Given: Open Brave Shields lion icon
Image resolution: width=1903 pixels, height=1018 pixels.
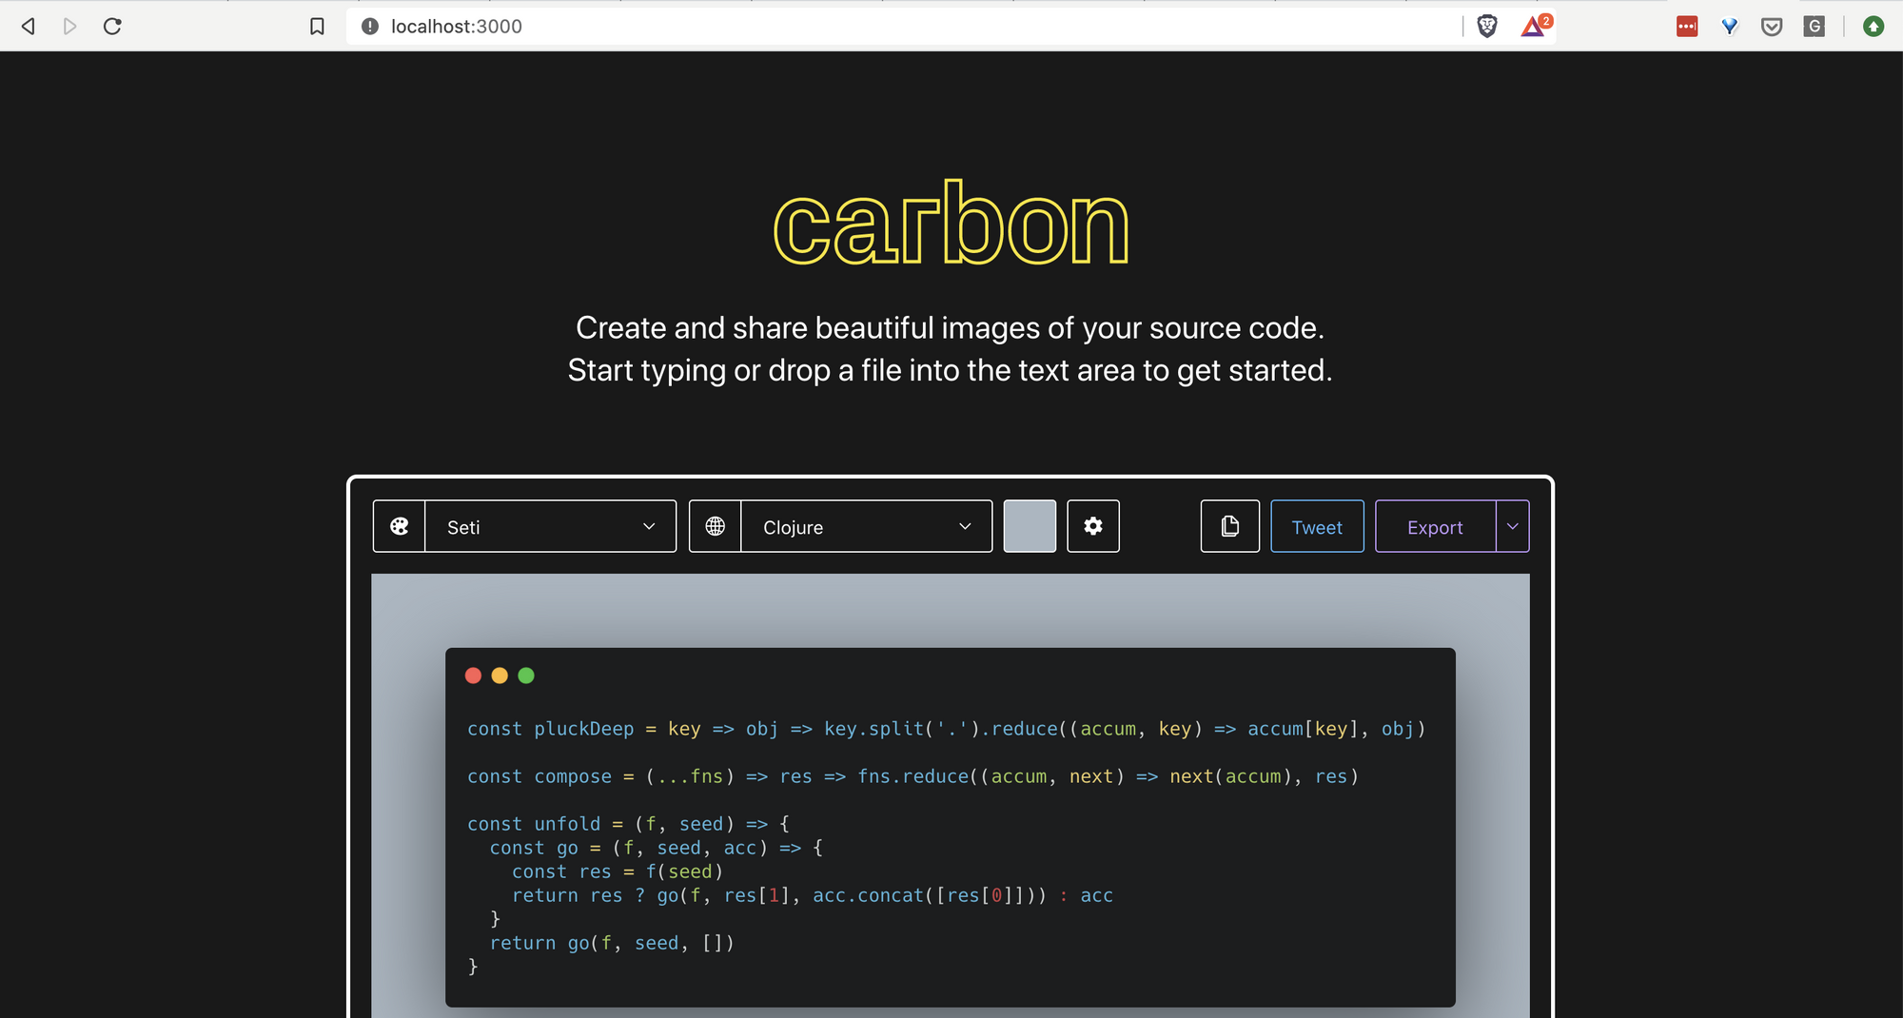Looking at the screenshot, I should pyautogui.click(x=1487, y=27).
